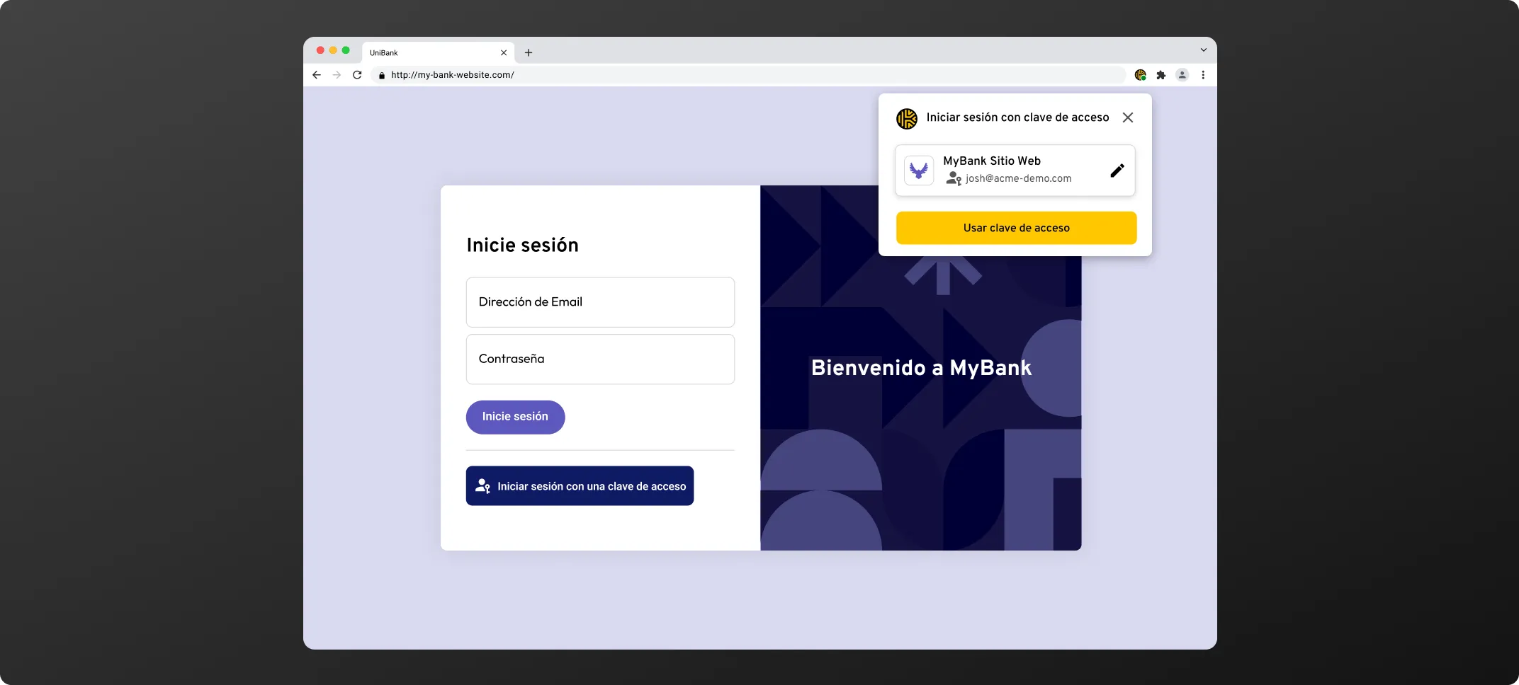Click the browser forward arrow
This screenshot has height=685, width=1519.
(337, 75)
